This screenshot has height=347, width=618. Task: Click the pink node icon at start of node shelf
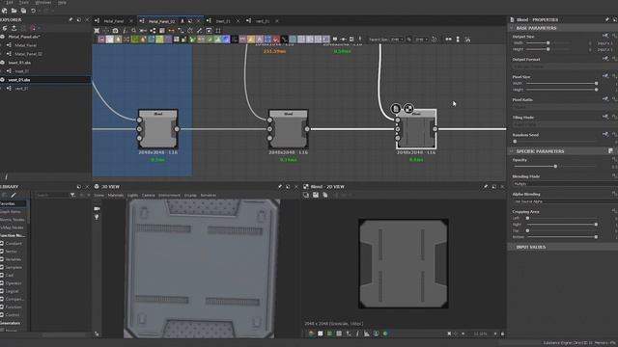click(101, 40)
